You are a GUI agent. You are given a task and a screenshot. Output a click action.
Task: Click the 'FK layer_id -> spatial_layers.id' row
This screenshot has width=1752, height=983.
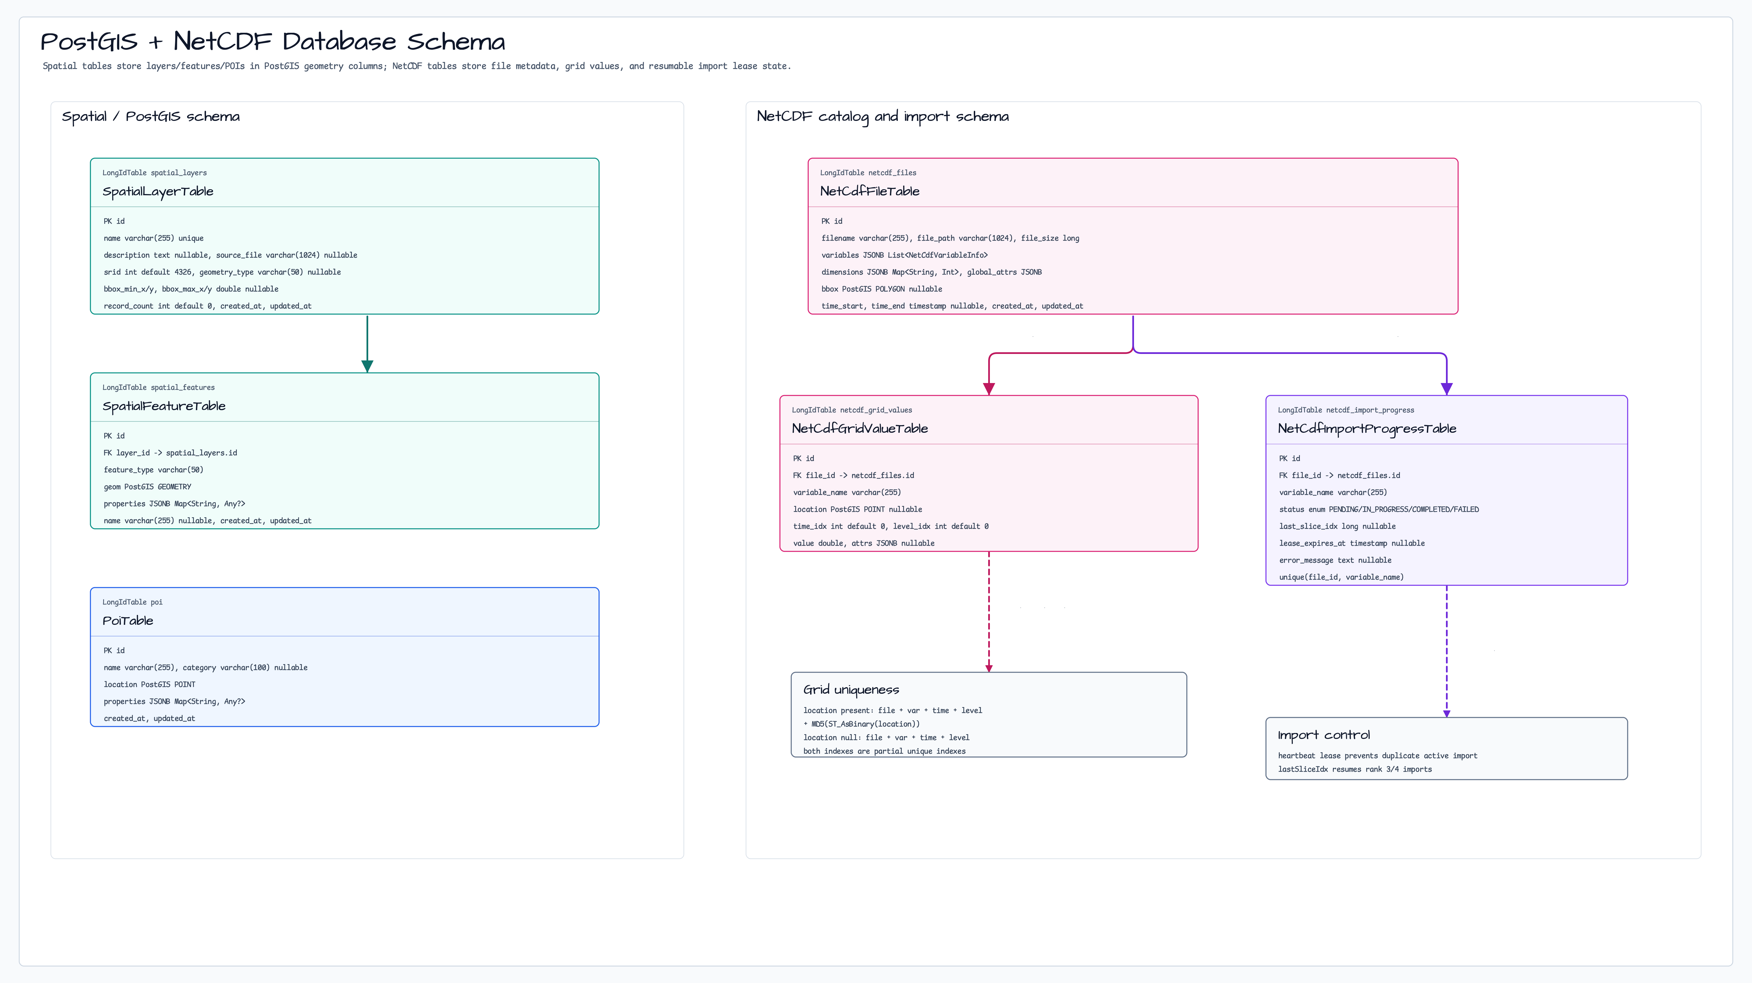pos(171,453)
